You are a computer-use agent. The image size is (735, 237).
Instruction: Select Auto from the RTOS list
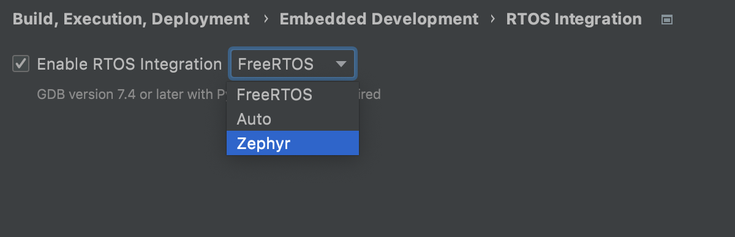click(293, 119)
